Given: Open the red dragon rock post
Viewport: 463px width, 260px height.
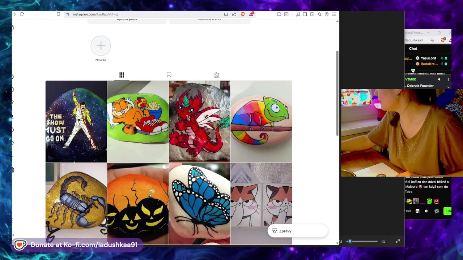Looking at the screenshot, I should [x=200, y=121].
